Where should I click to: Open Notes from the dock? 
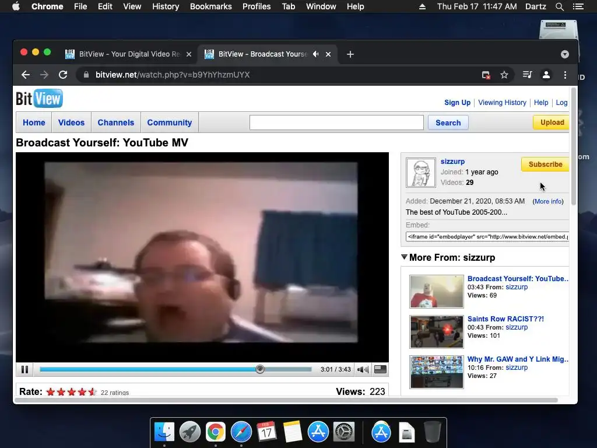(x=293, y=432)
